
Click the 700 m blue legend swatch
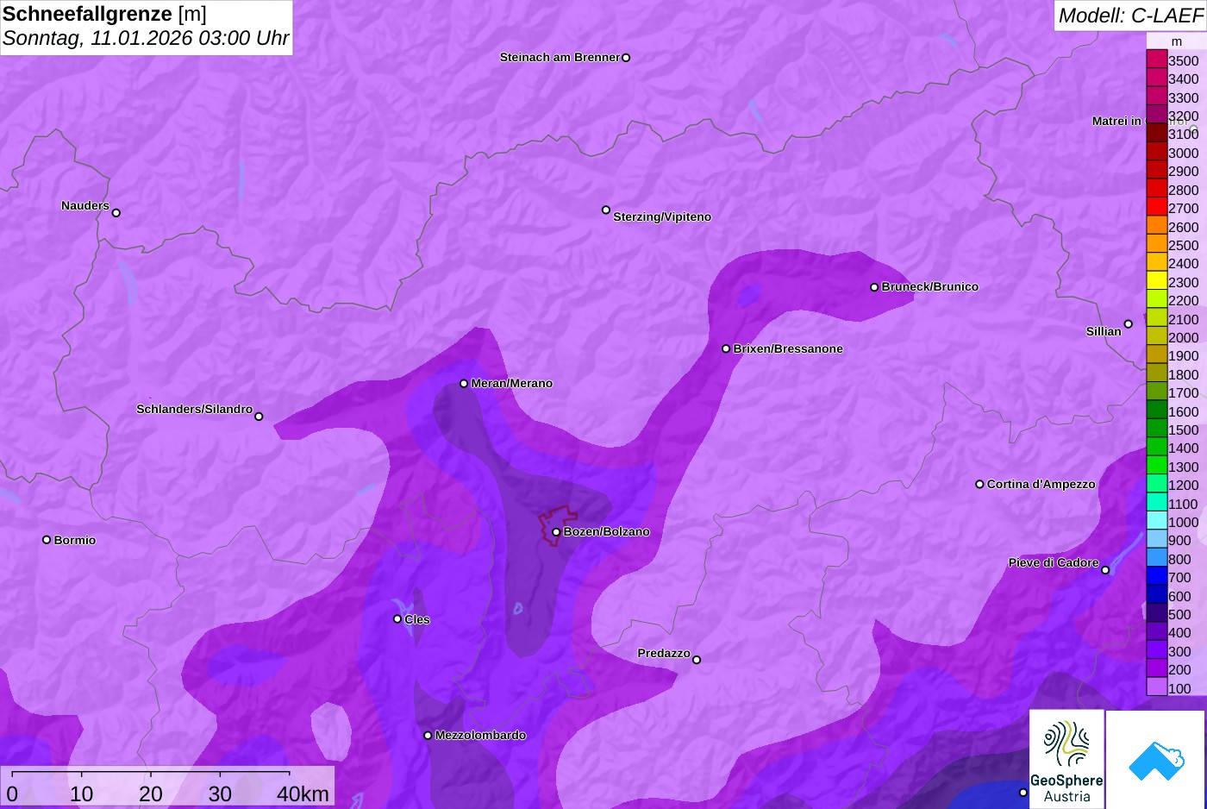tap(1156, 576)
